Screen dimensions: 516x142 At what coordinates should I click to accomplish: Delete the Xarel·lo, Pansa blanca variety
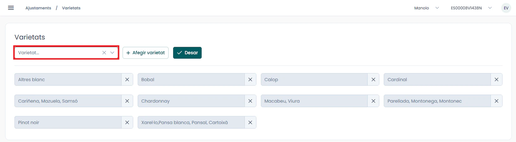click(x=250, y=122)
